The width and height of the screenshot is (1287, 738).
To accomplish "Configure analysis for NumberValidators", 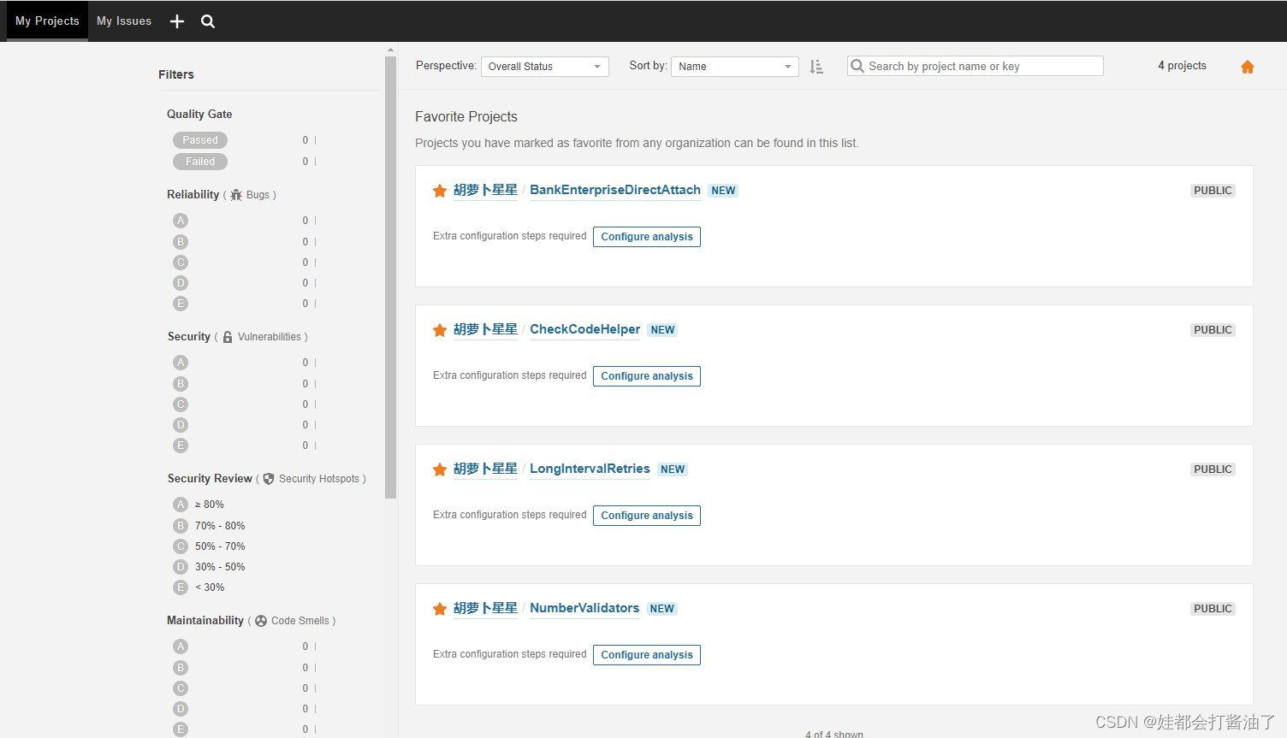I will coord(647,655).
